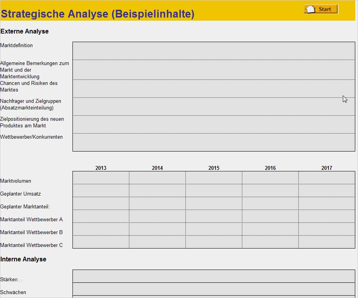The height and width of the screenshot is (298, 358).
Task: Select Marktanteil Wettbewerber C cell for 2015
Action: tap(214, 242)
